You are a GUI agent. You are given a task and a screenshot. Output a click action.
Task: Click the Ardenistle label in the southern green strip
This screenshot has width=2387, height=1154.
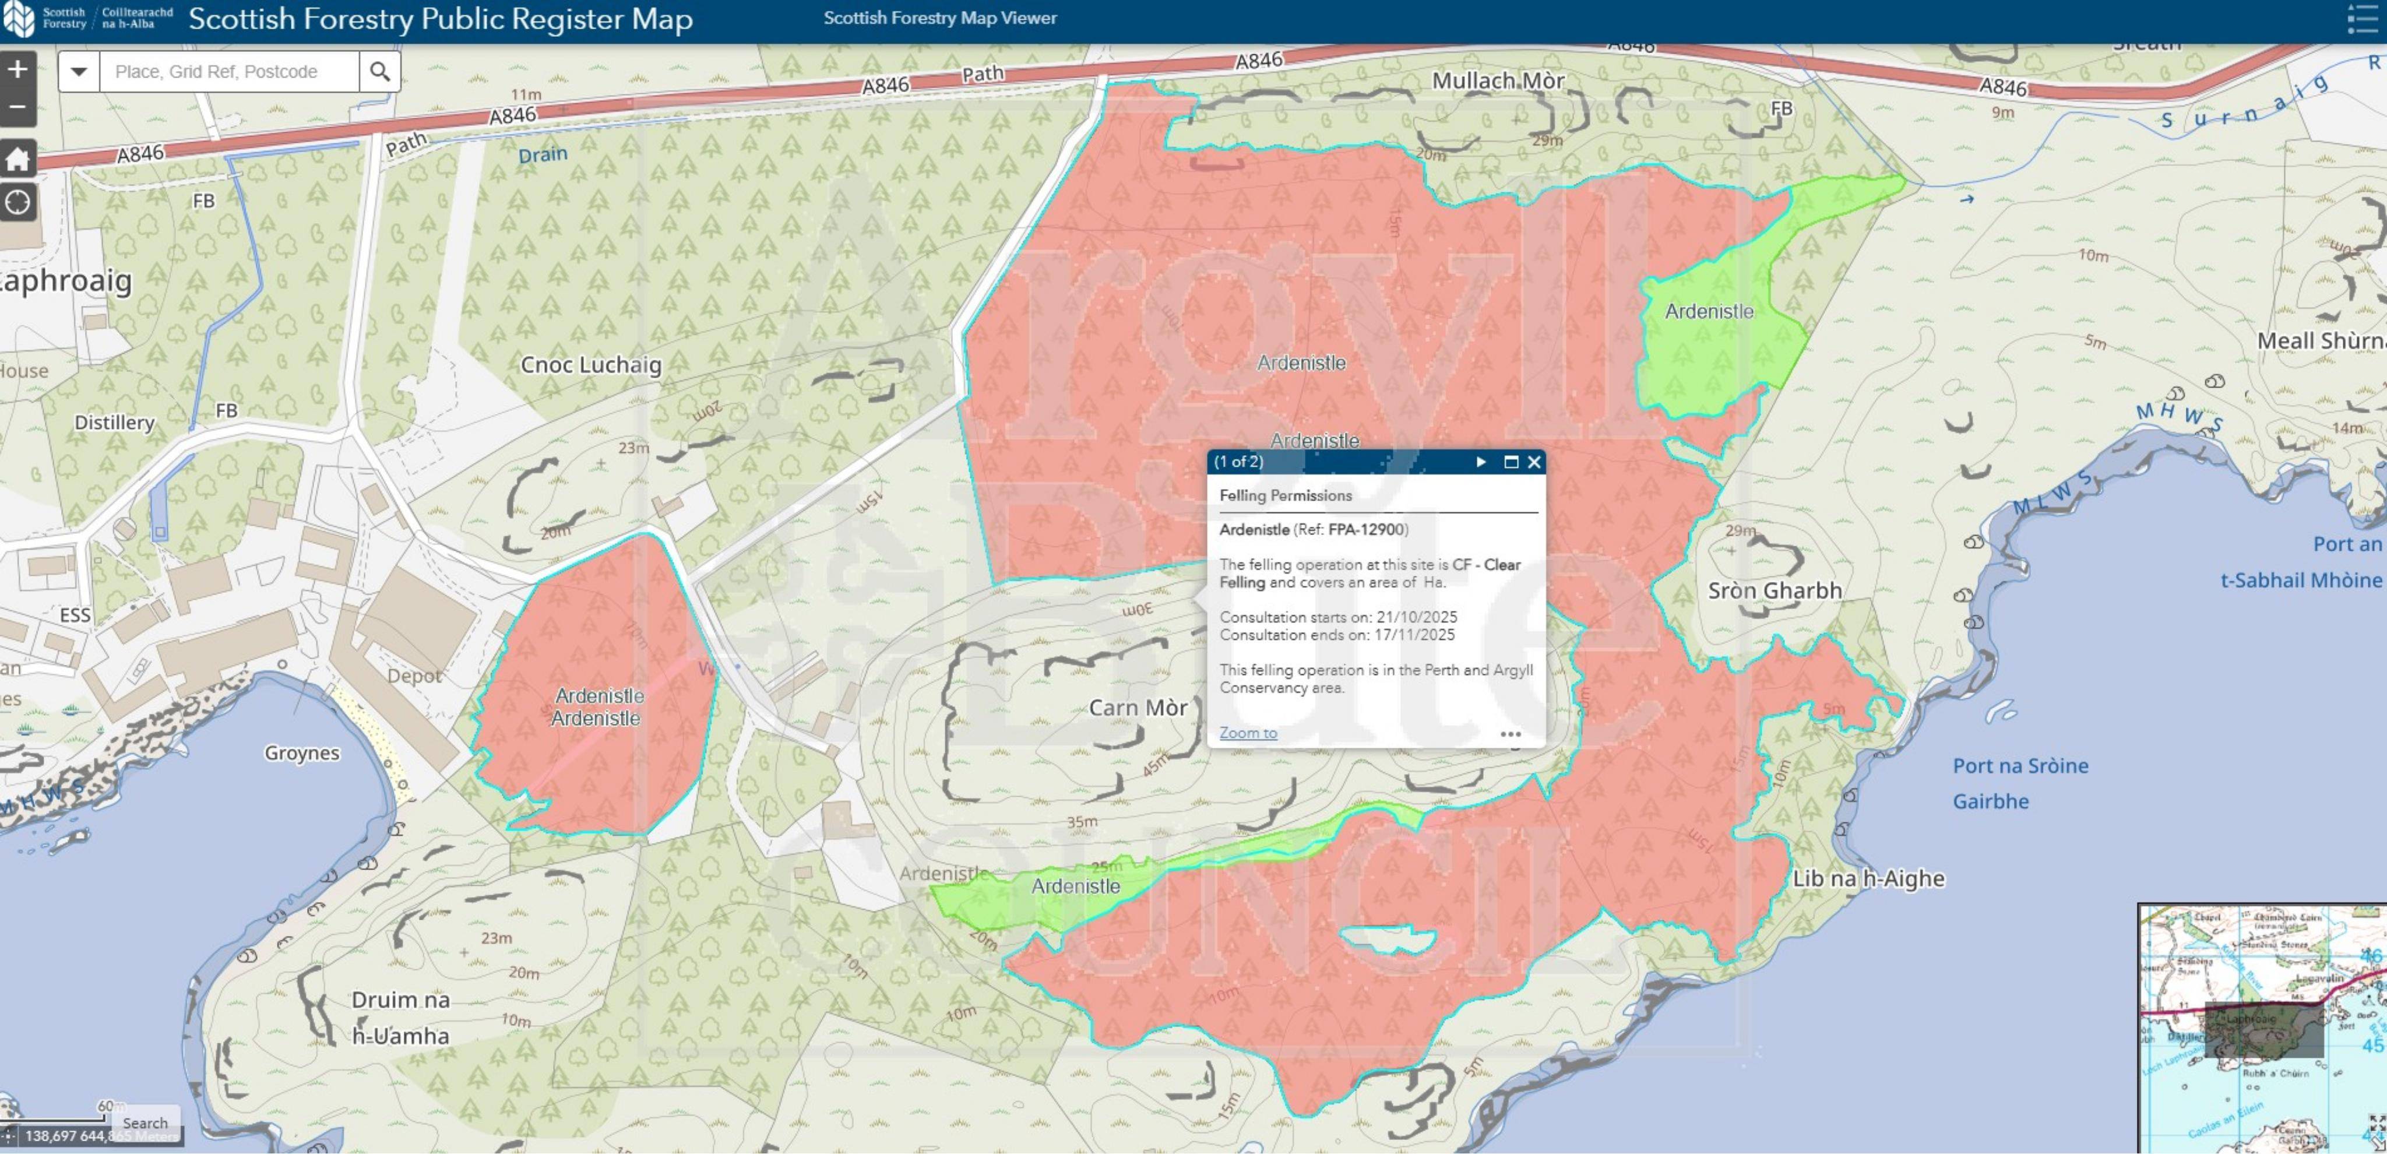[x=1076, y=886]
